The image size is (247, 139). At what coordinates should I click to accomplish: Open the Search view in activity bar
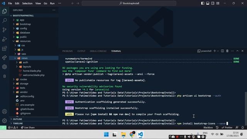pos(4,20)
